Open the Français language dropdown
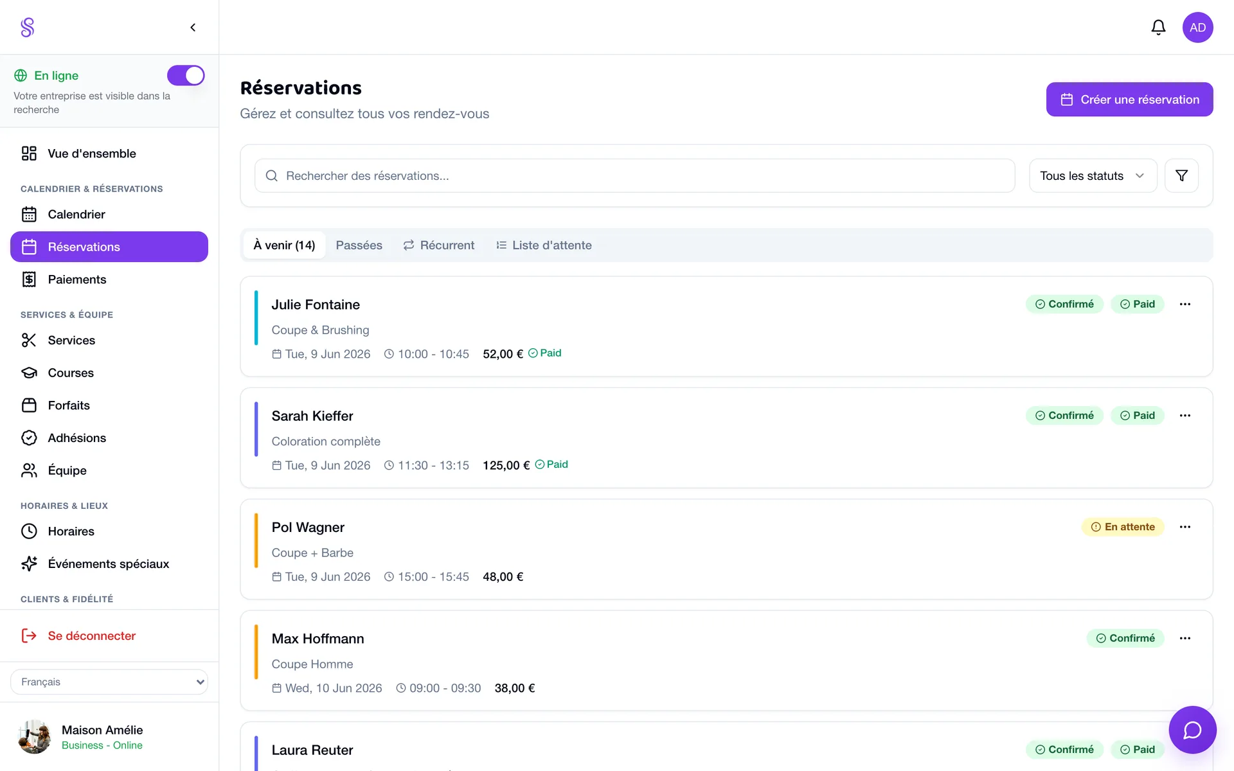Image resolution: width=1234 pixels, height=771 pixels. [109, 682]
